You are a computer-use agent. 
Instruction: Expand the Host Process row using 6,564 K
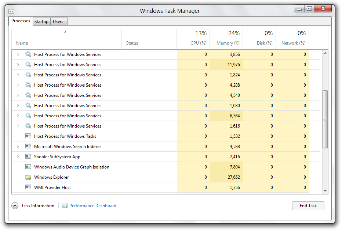(x=18, y=116)
